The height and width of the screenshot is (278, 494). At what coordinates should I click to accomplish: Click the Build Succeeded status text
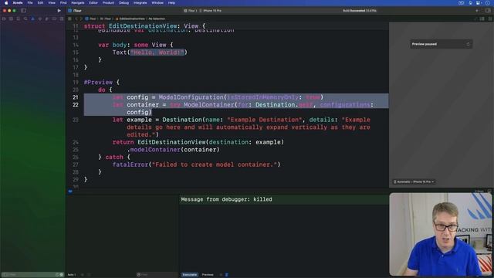[x=360, y=11]
